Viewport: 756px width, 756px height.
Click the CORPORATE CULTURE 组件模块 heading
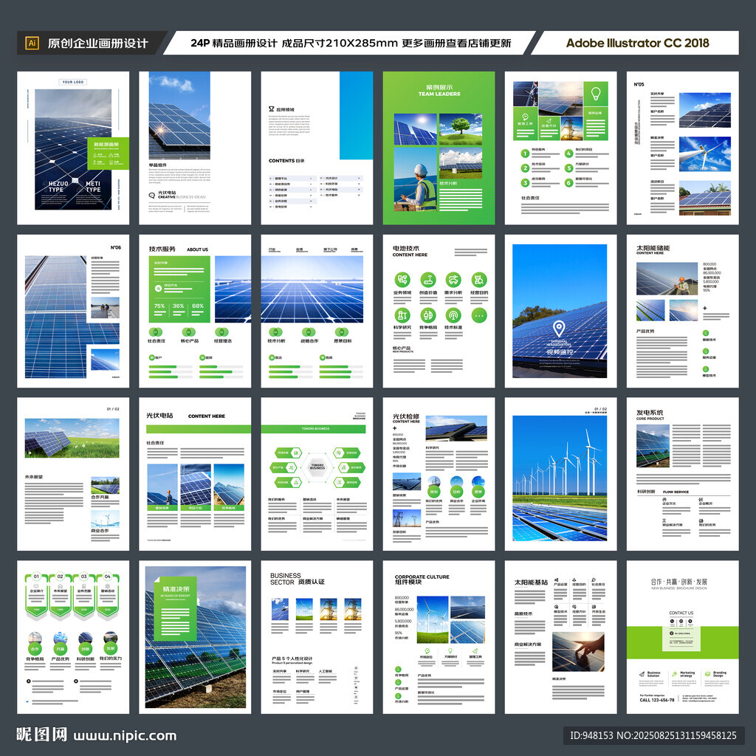[422, 579]
